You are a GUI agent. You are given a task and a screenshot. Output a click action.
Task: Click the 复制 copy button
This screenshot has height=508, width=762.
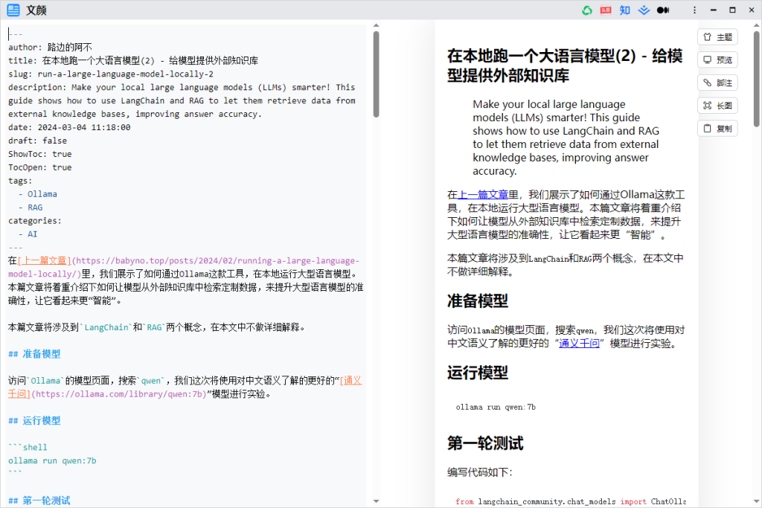click(x=718, y=129)
